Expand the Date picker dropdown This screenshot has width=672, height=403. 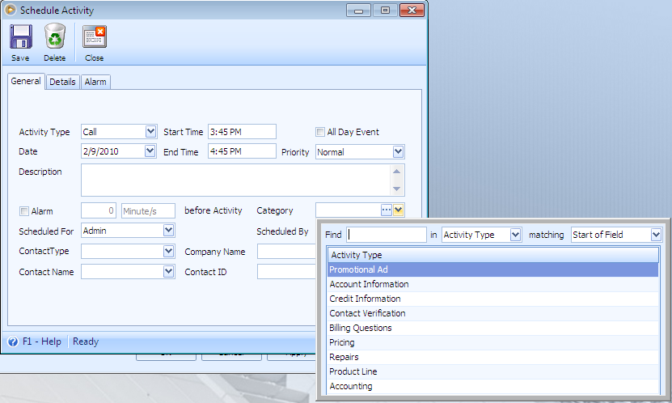[150, 151]
